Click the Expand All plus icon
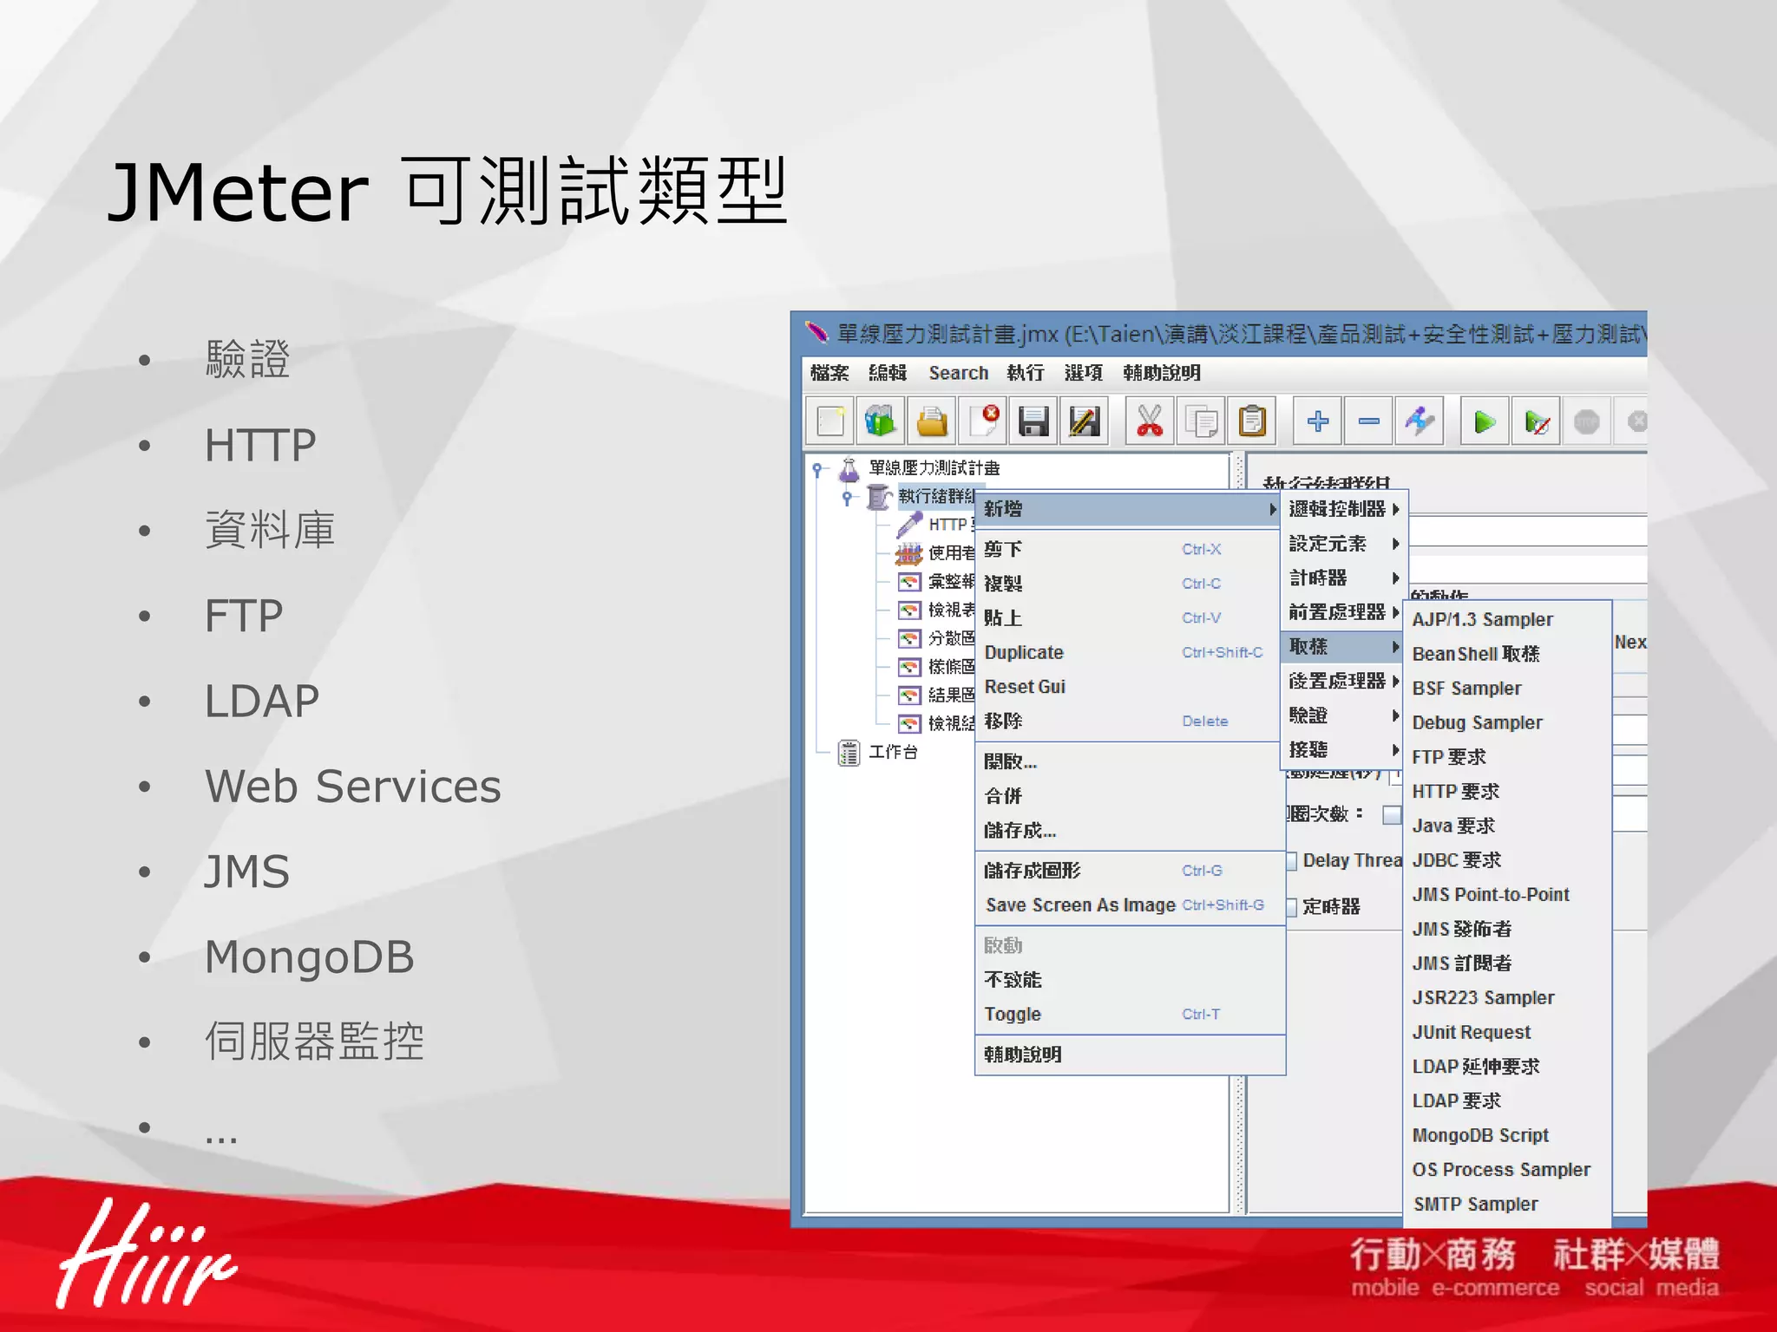Viewport: 1777px width, 1332px height. coord(1317,421)
